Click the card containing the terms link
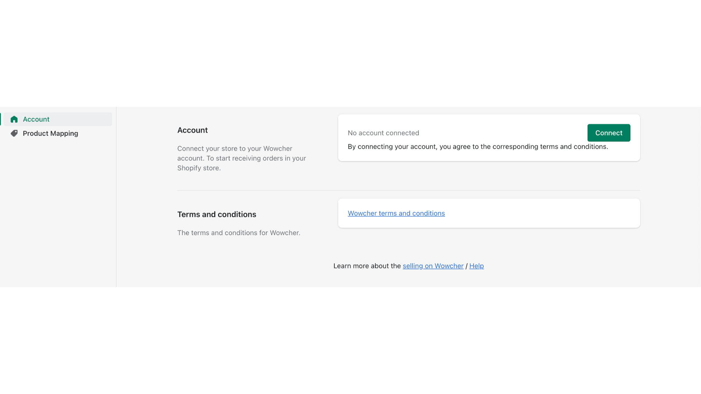Screen dimensions: 701x394 (489, 213)
